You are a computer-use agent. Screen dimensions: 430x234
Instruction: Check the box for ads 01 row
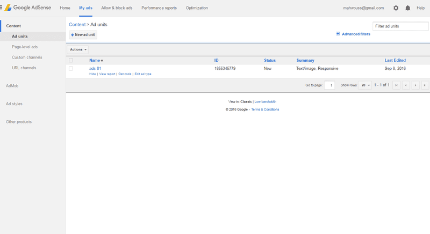point(71,69)
